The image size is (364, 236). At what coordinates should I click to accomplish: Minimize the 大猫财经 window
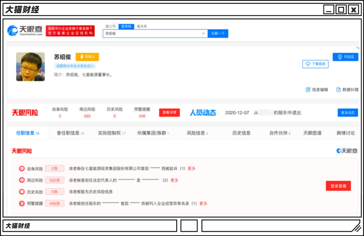point(329,9)
